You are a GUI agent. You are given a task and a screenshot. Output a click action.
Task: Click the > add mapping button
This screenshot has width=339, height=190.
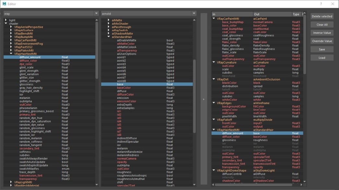pos(204,99)
